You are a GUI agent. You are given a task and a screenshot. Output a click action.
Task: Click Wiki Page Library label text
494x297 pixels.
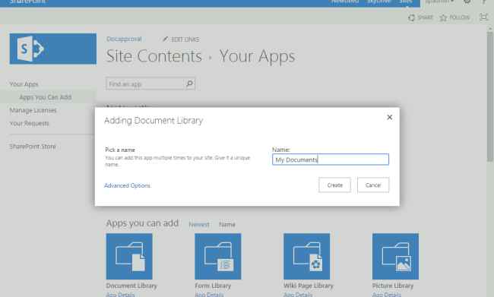(x=309, y=286)
